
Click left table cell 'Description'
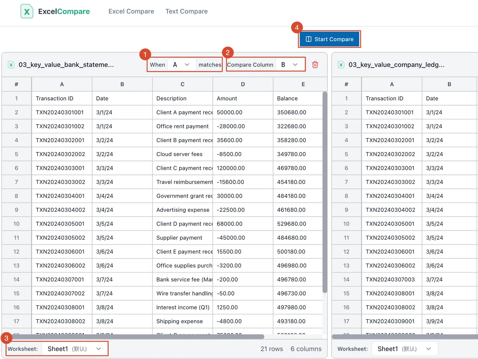[x=182, y=98]
